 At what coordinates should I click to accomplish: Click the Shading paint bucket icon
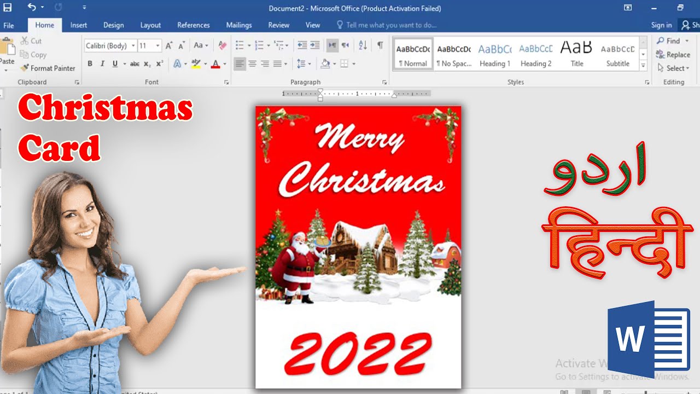pyautogui.click(x=325, y=64)
